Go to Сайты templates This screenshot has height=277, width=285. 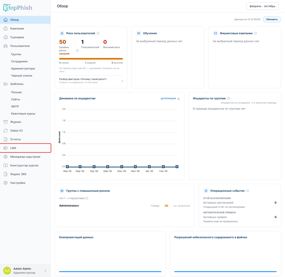click(x=15, y=99)
